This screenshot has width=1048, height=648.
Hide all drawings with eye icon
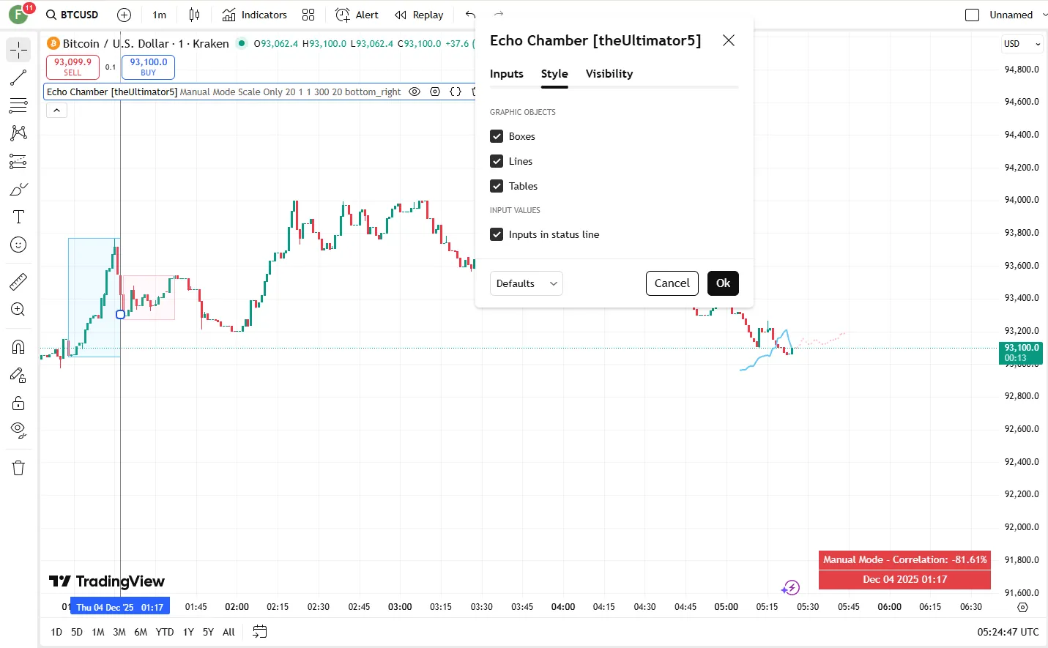[x=18, y=431]
